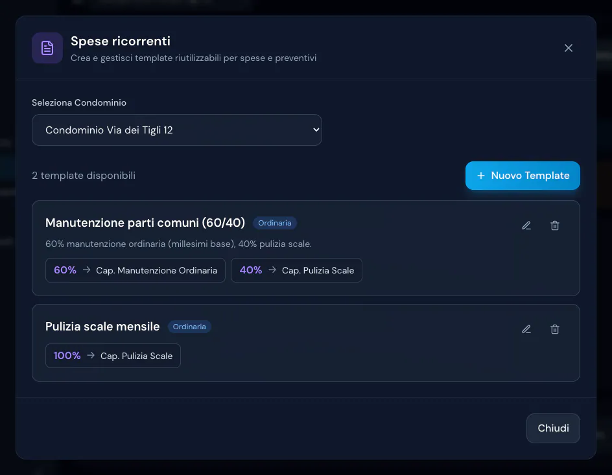This screenshot has width=612, height=475.
Task: Close the dialog with the X icon
Action: (569, 48)
